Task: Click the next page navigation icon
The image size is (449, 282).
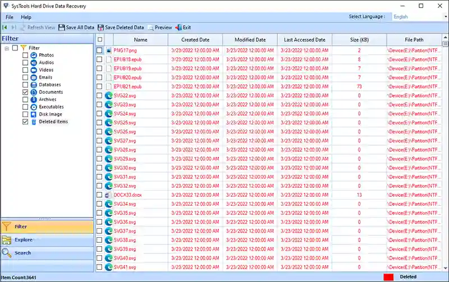Action: point(13,27)
